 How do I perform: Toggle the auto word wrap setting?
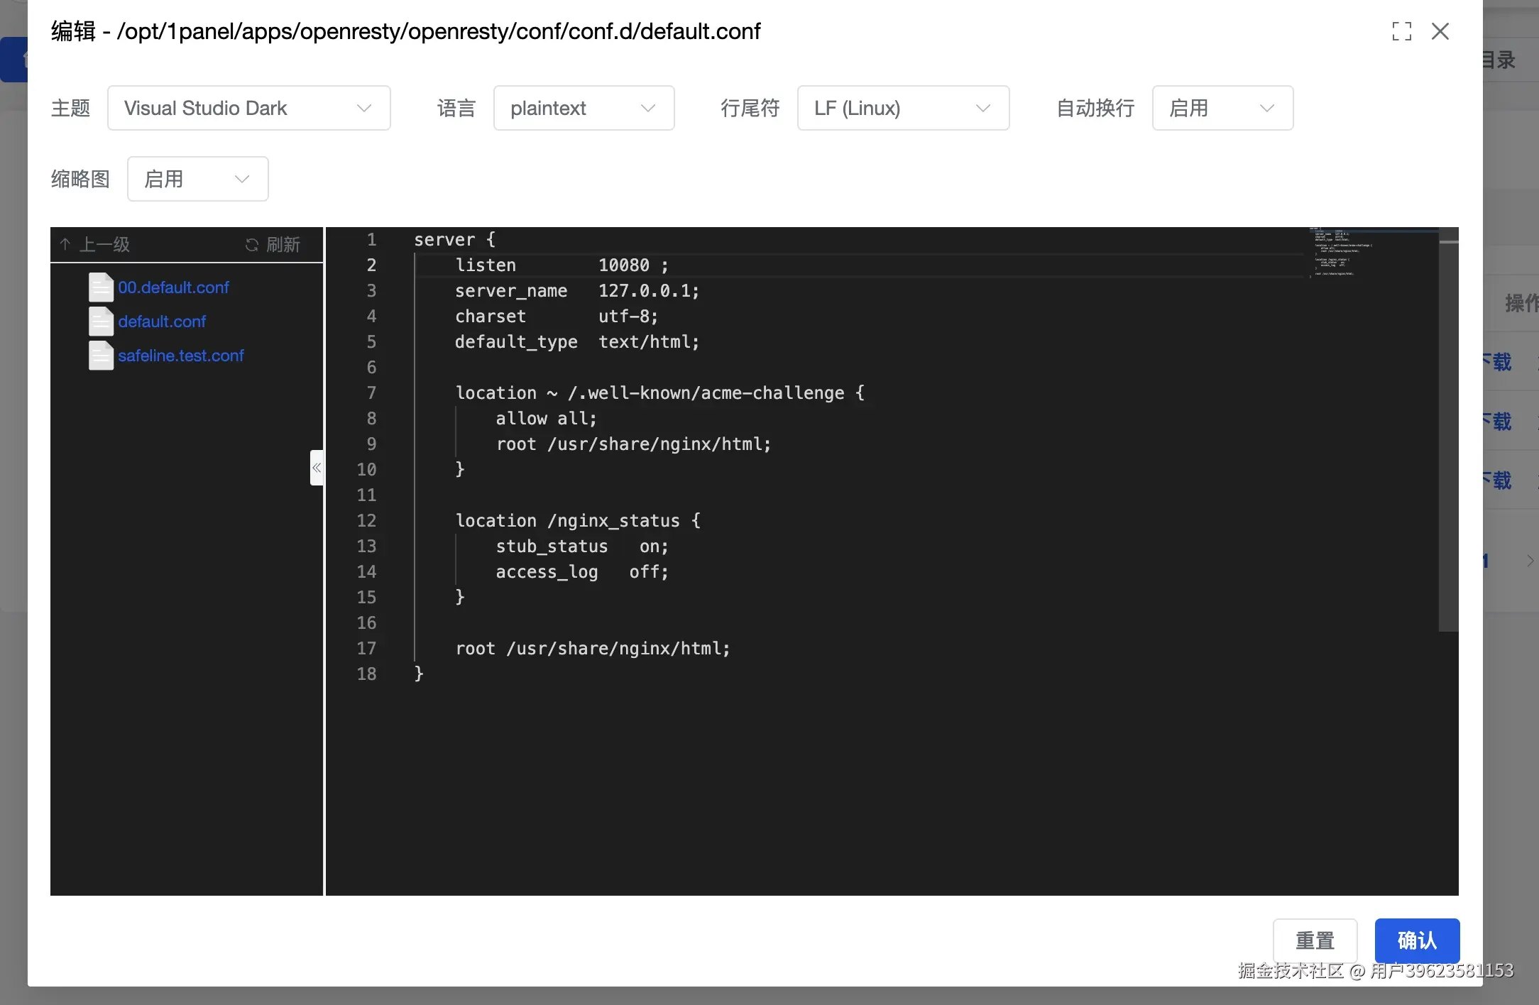click(x=1222, y=108)
